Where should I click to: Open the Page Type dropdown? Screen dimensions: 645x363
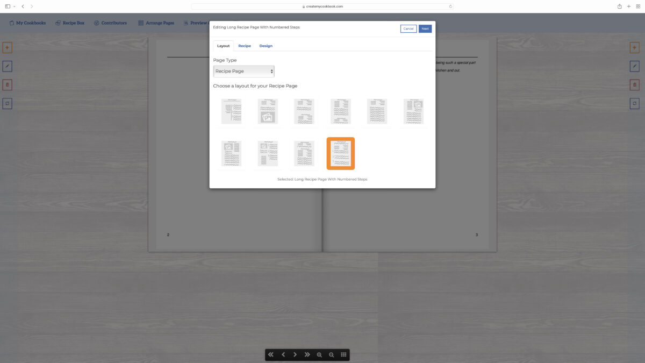243,71
